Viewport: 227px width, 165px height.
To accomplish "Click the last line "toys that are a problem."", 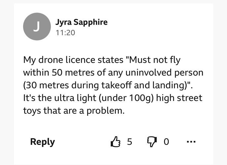I will [x=74, y=111].
